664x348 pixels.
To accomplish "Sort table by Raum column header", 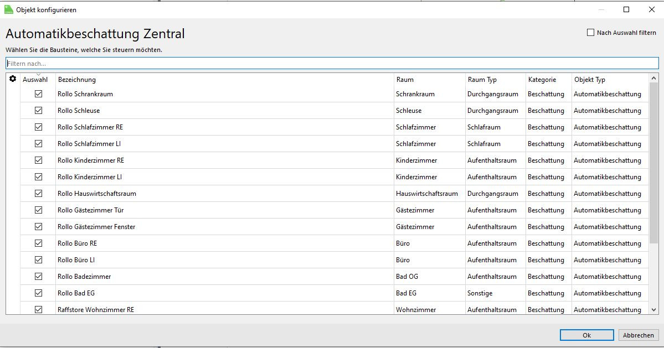I will [x=405, y=80].
